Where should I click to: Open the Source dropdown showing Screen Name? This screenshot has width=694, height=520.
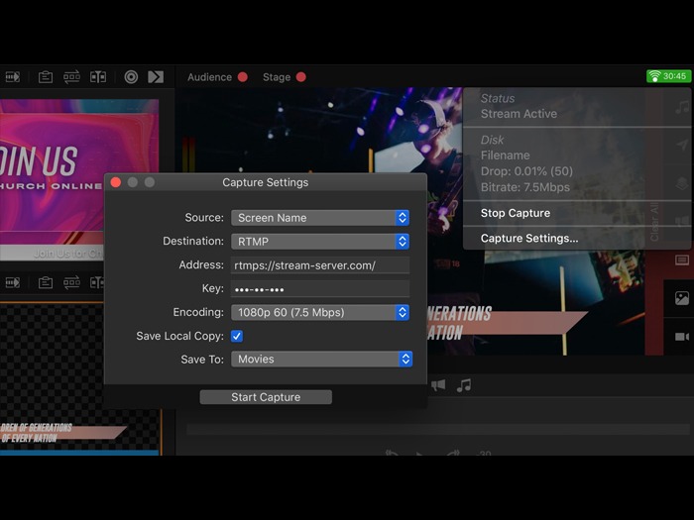(320, 218)
